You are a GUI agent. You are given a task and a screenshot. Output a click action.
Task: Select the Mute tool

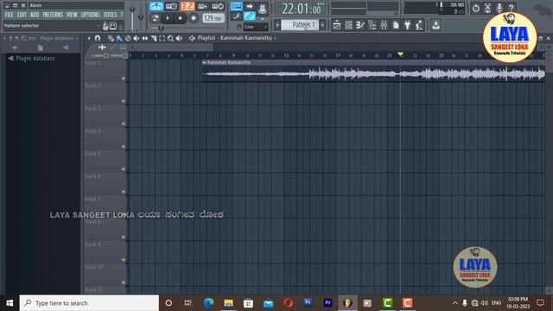pyautogui.click(x=137, y=38)
